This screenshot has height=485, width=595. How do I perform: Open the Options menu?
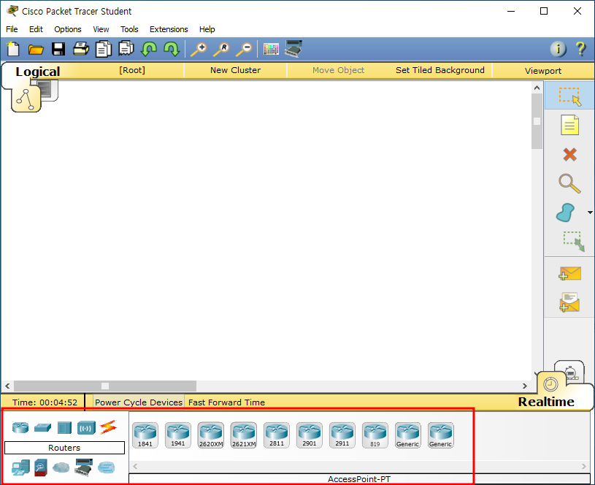coord(68,29)
